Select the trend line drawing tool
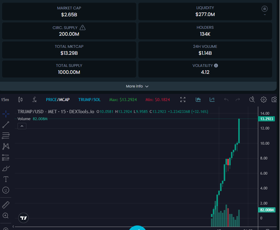 pyautogui.click(x=6, y=125)
